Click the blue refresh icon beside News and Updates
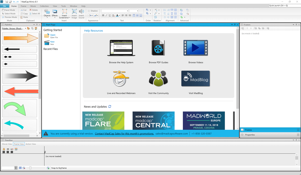This screenshot has width=301, height=175. pyautogui.click(x=110, y=107)
